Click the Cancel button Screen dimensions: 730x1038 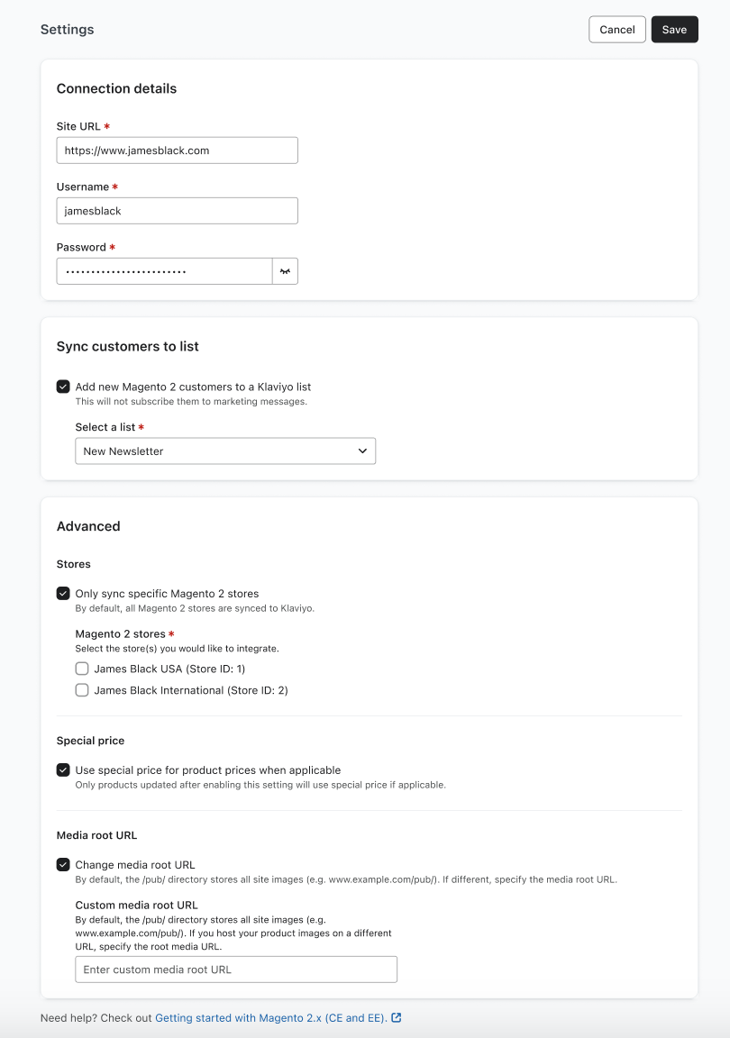(x=617, y=30)
